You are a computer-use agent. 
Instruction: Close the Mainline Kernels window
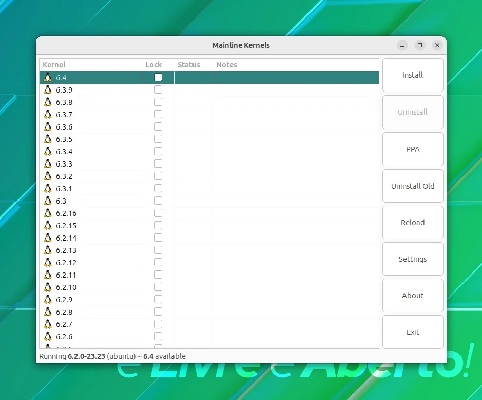coord(437,45)
